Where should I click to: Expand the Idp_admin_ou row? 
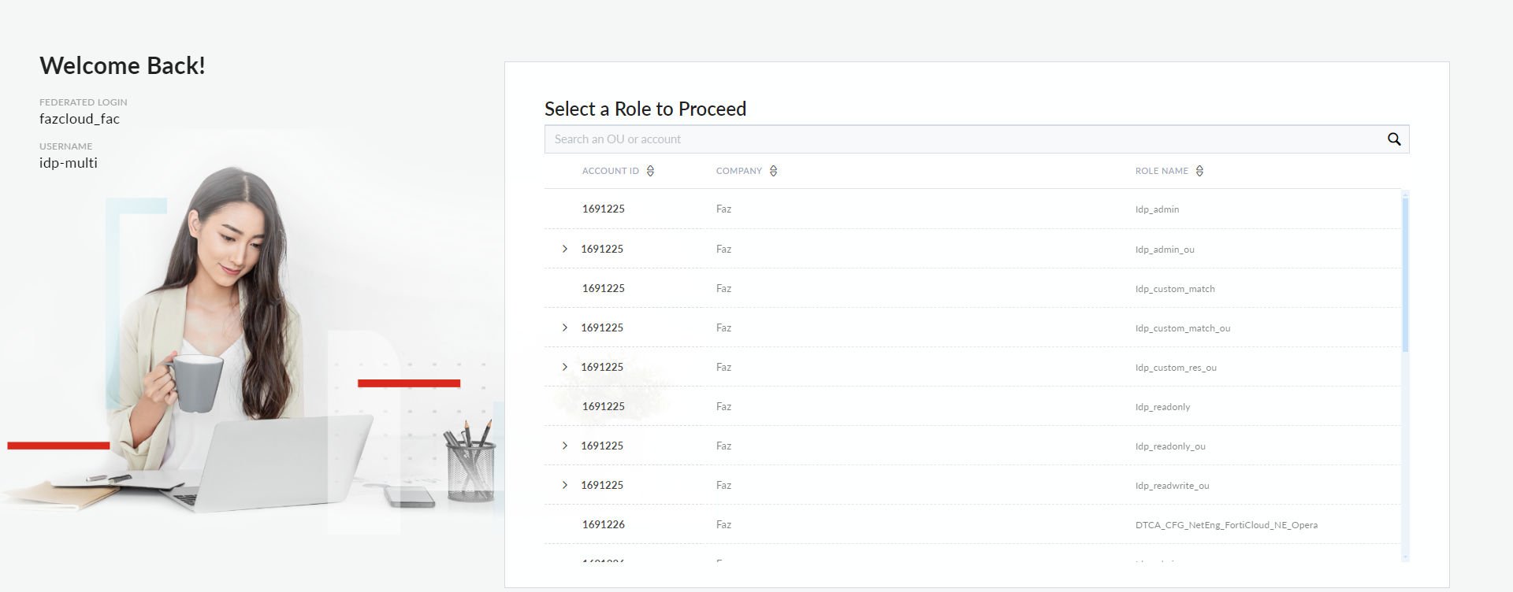tap(565, 249)
